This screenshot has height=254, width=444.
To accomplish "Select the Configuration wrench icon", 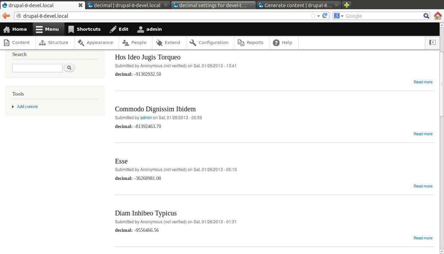I will [x=192, y=42].
